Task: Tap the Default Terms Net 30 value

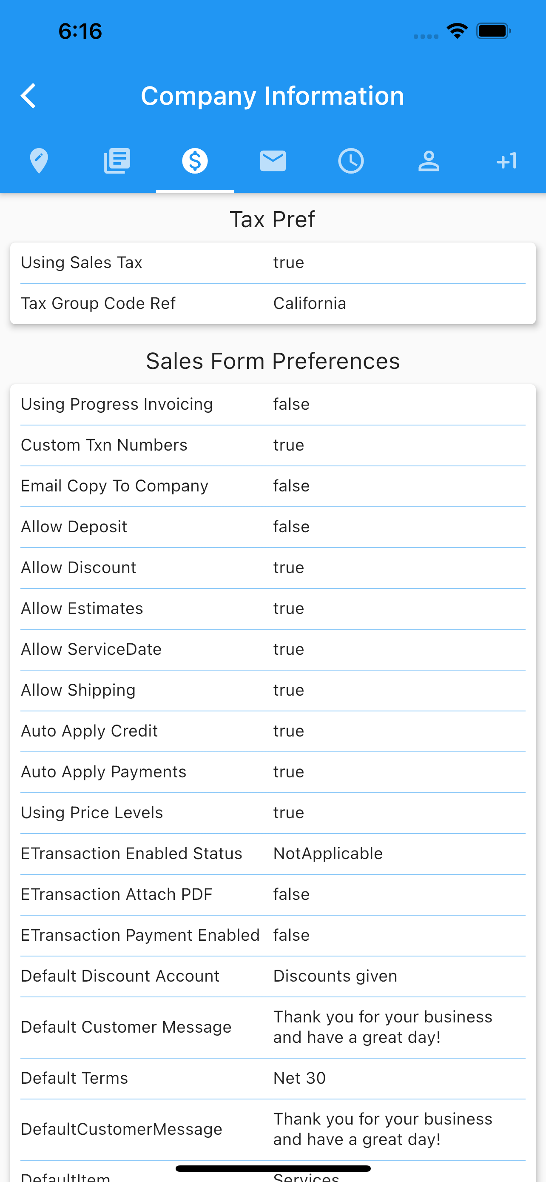Action: pos(299,1078)
